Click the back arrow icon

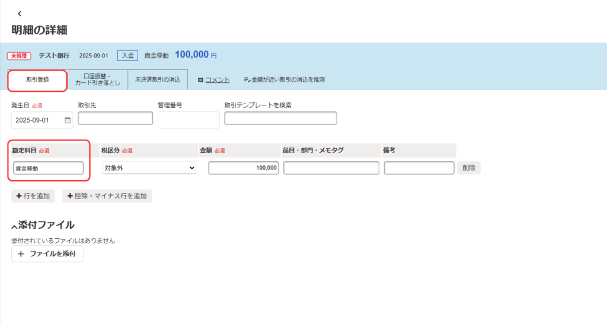pyautogui.click(x=20, y=13)
